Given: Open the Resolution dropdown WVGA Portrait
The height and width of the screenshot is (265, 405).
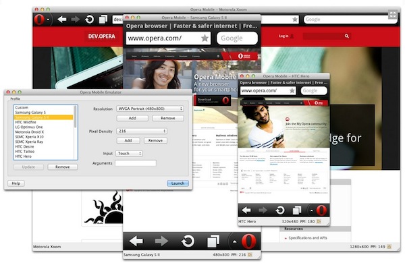Looking at the screenshot, I should coord(150,109).
